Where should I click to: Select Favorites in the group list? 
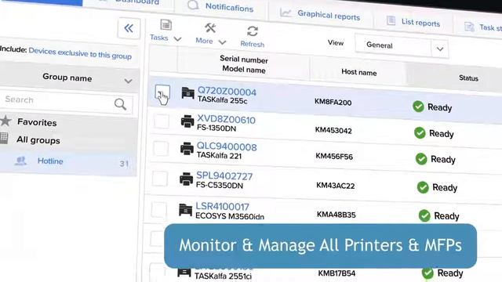[37, 122]
